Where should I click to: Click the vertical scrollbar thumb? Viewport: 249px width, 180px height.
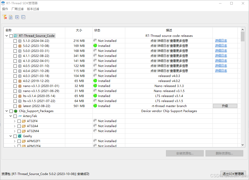pos(242,37)
